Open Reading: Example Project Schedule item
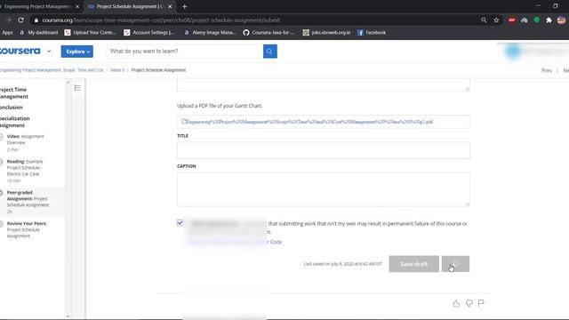The image size is (569, 320). click(25, 171)
